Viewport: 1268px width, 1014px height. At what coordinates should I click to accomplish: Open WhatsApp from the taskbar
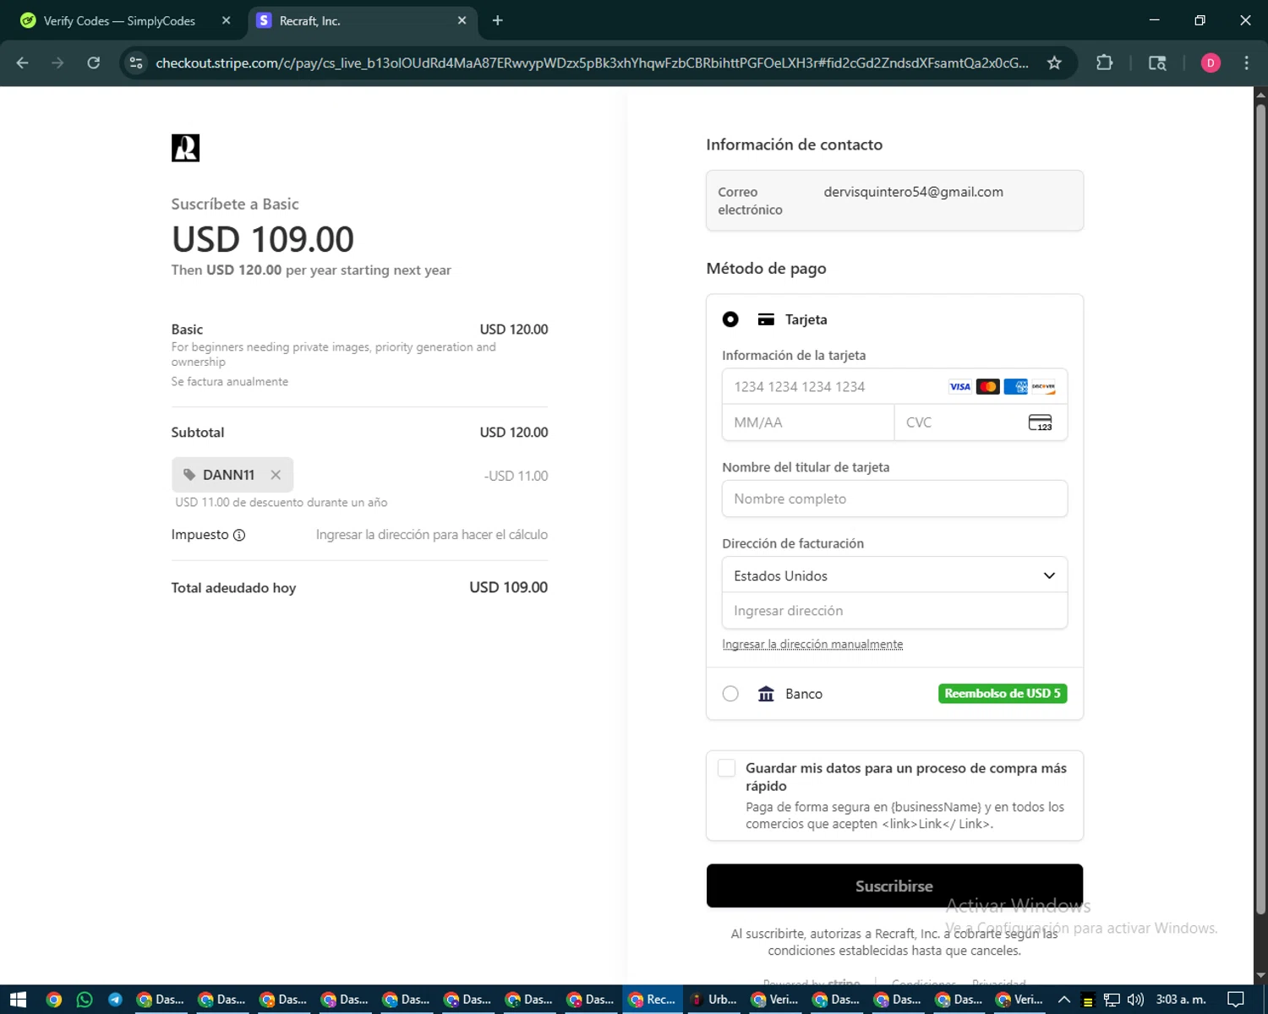tap(85, 1000)
